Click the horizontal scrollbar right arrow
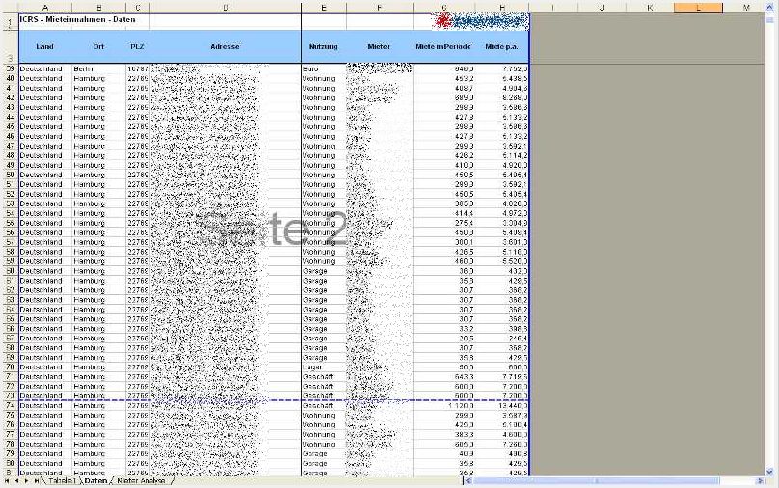This screenshot has height=488, width=779. click(760, 481)
